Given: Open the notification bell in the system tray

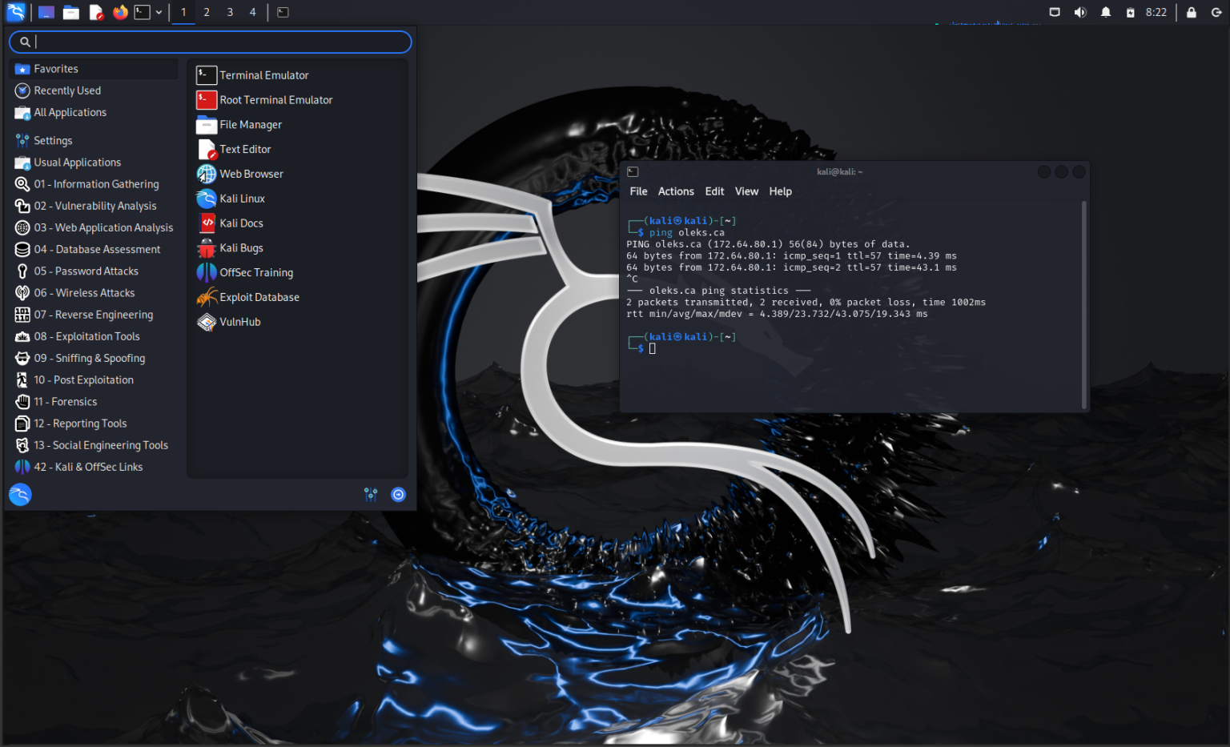Looking at the screenshot, I should click(1105, 12).
